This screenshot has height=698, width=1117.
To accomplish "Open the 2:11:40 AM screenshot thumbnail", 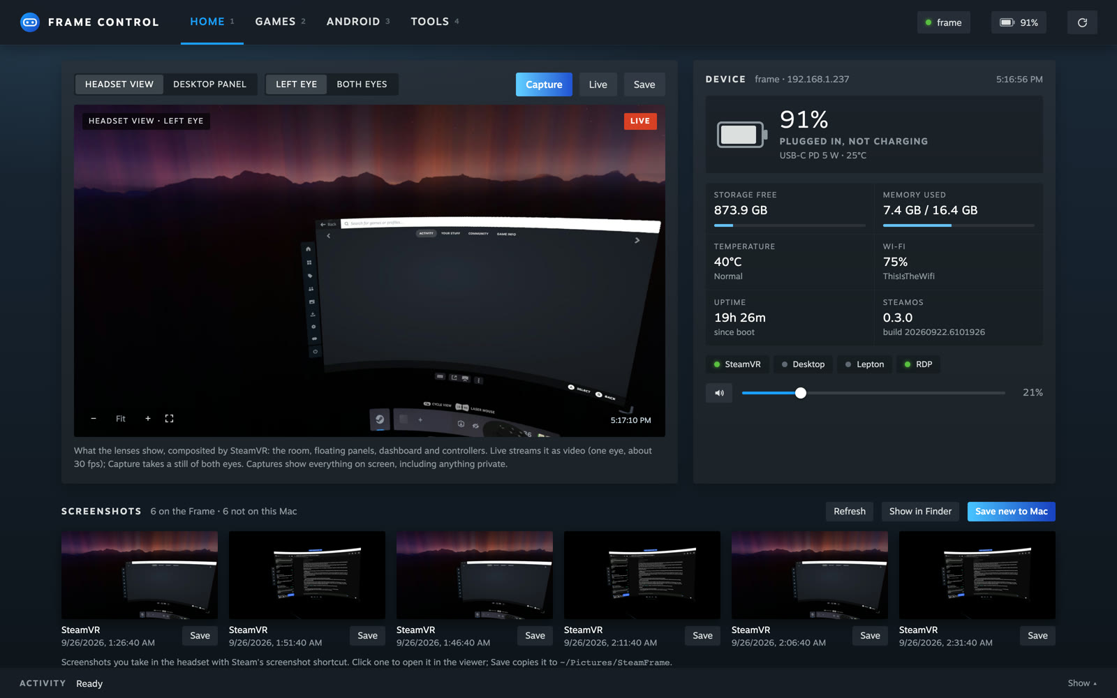I will click(642, 575).
